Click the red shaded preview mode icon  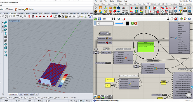176,19
